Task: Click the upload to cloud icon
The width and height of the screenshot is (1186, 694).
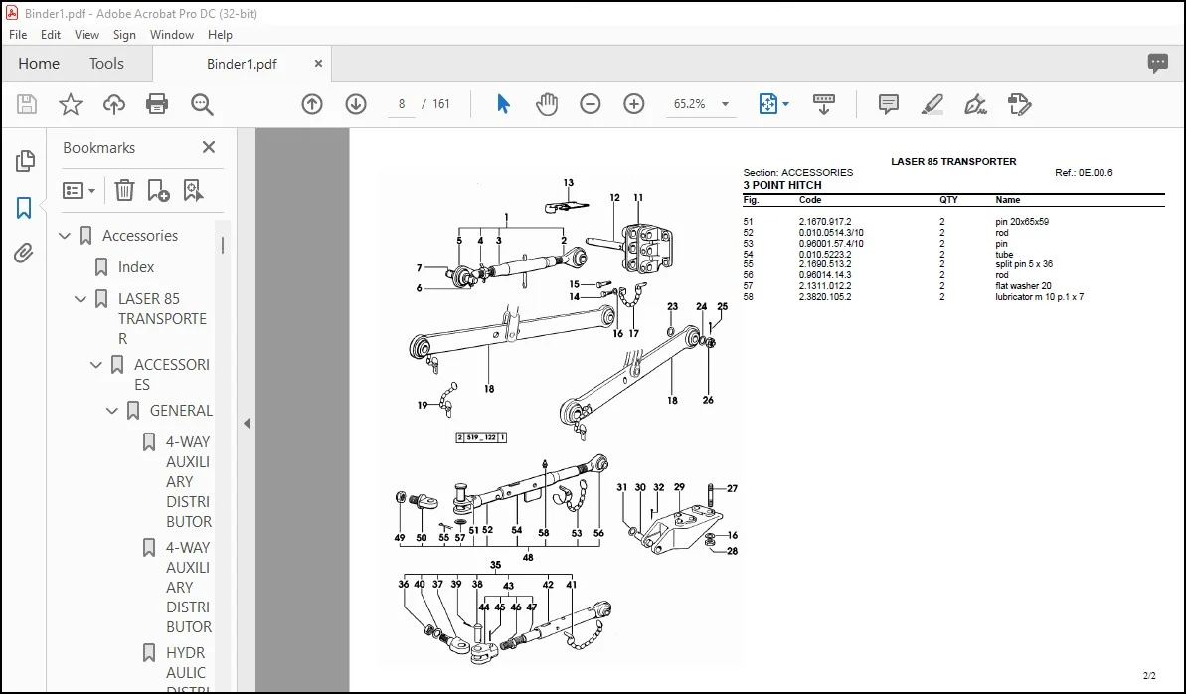Action: 114,104
